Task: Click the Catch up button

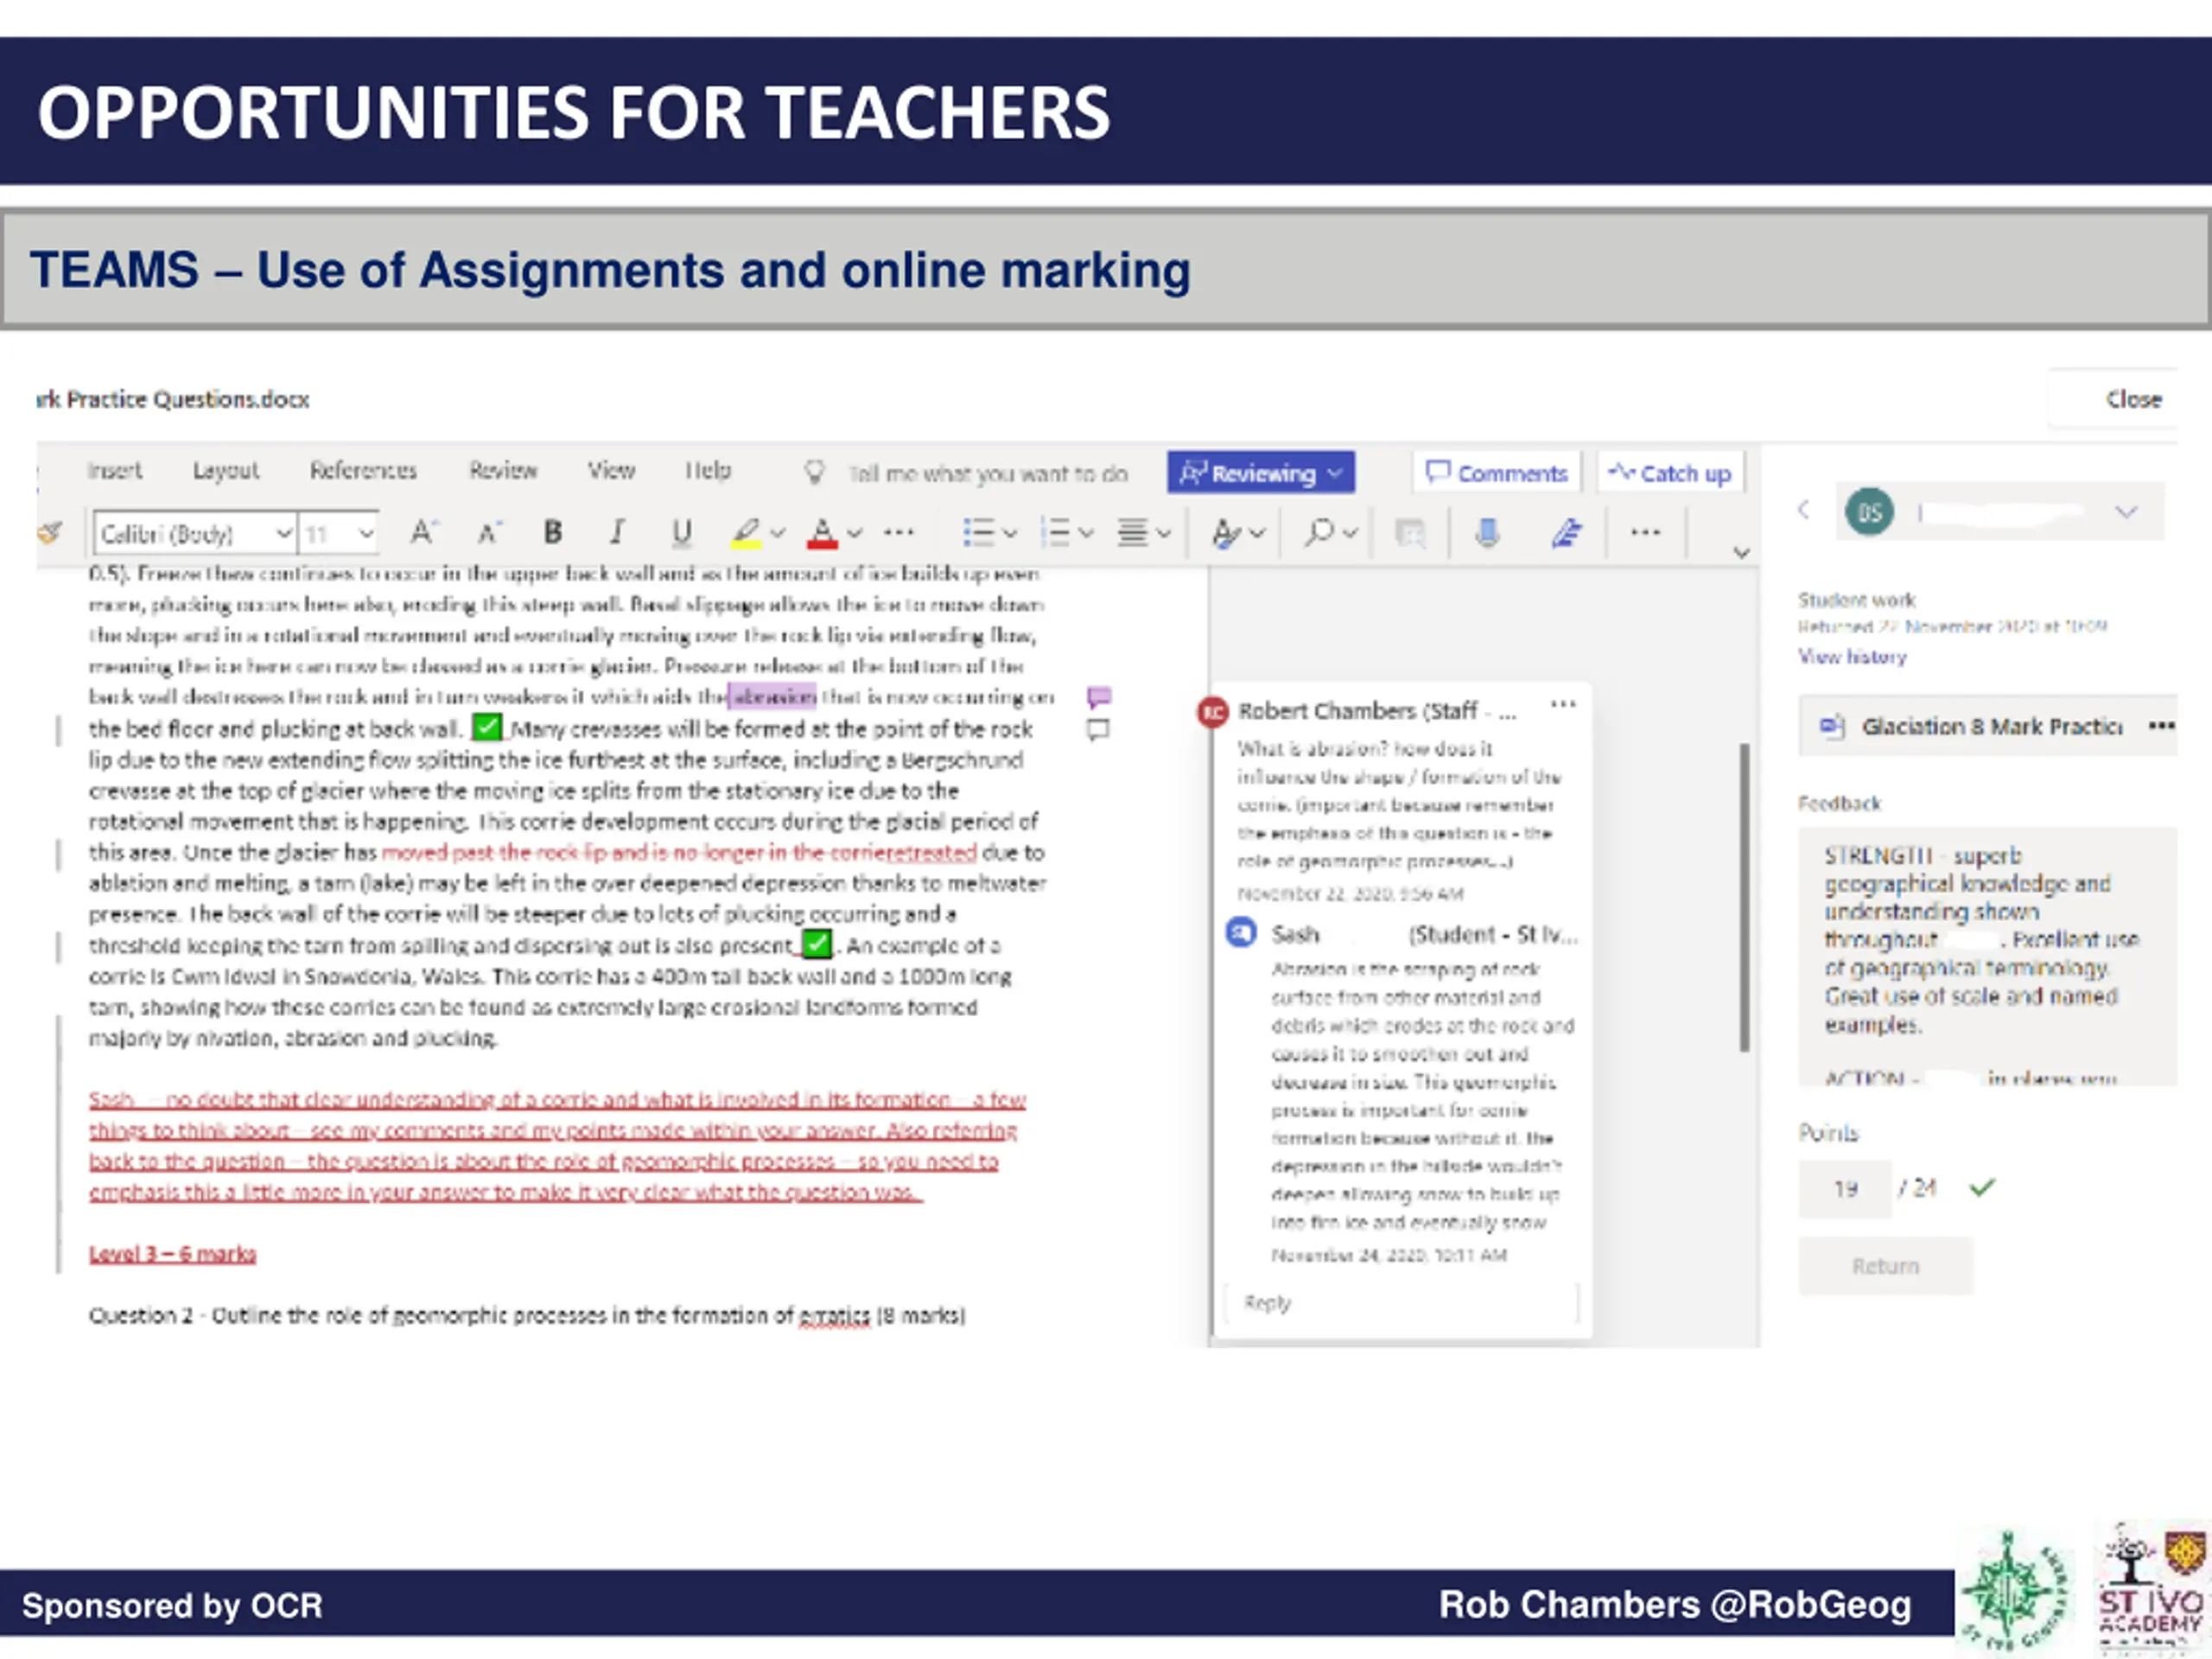Action: coord(1670,472)
